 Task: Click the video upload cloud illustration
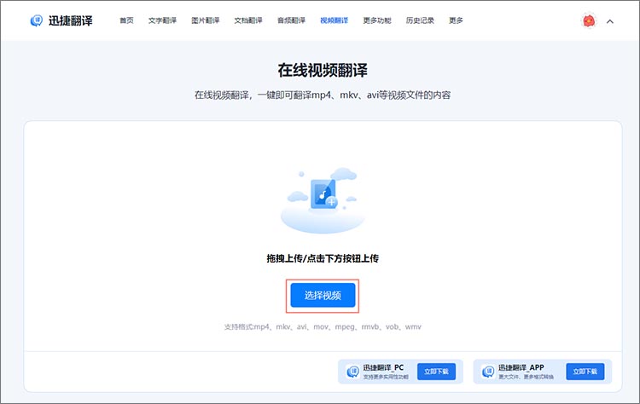click(323, 200)
